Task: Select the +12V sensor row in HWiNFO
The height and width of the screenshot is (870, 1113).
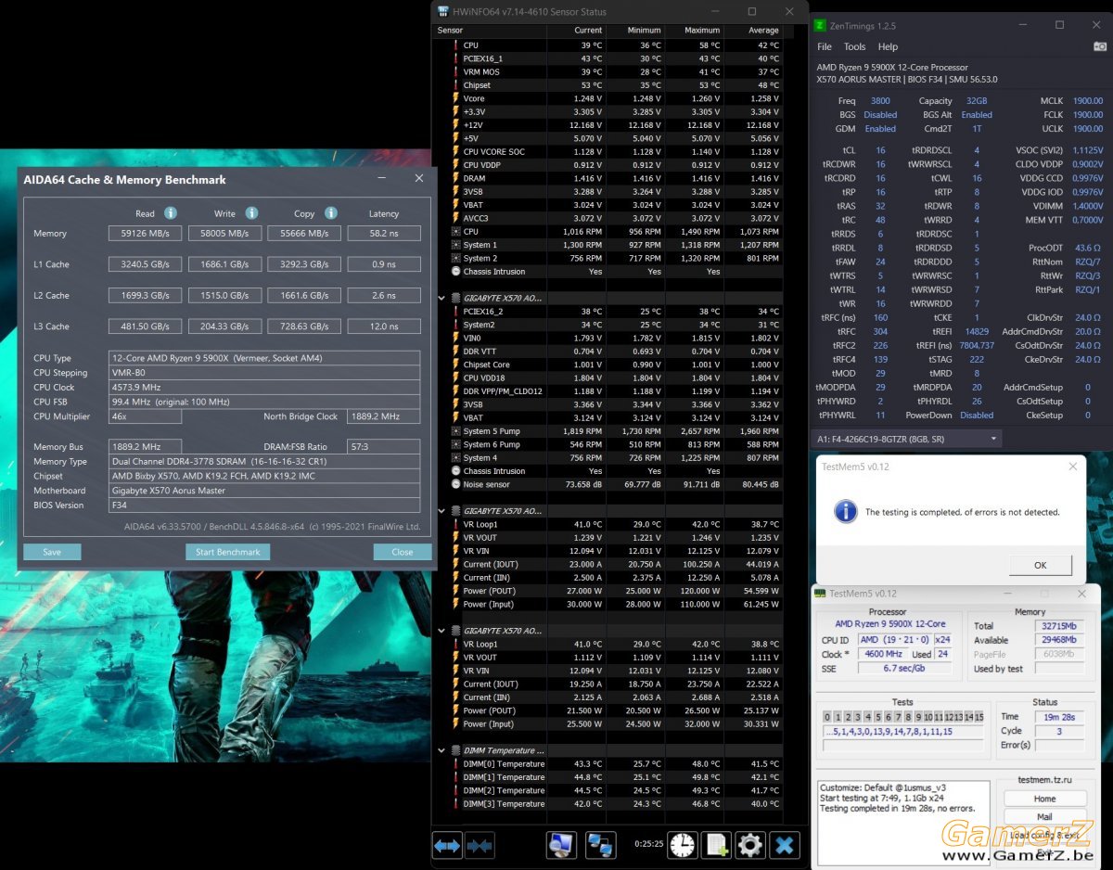Action: (x=609, y=125)
